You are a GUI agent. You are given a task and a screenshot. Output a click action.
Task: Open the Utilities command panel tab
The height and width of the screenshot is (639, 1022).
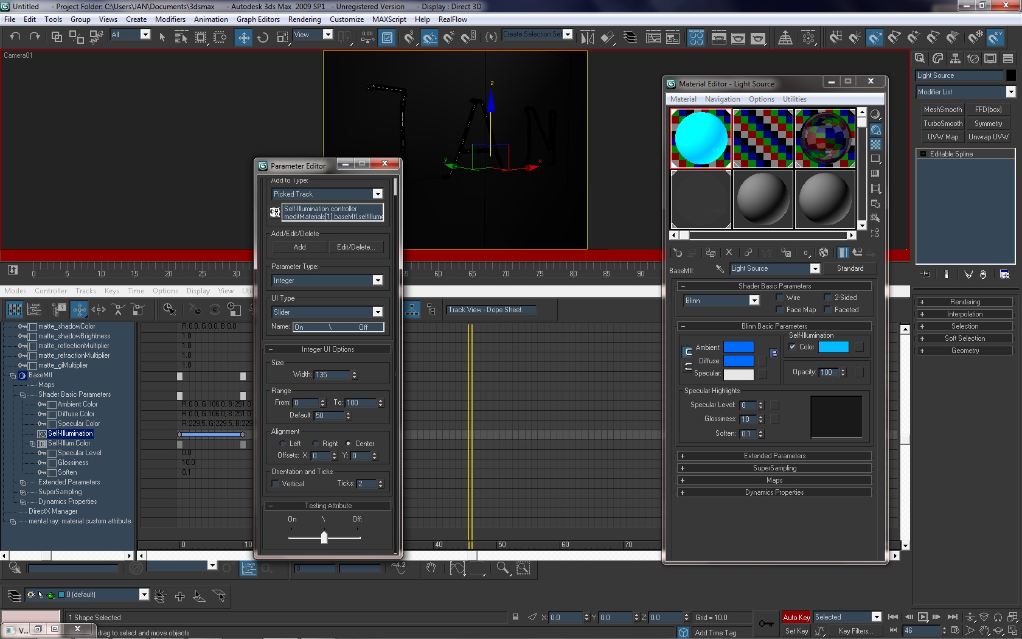(x=1008, y=58)
